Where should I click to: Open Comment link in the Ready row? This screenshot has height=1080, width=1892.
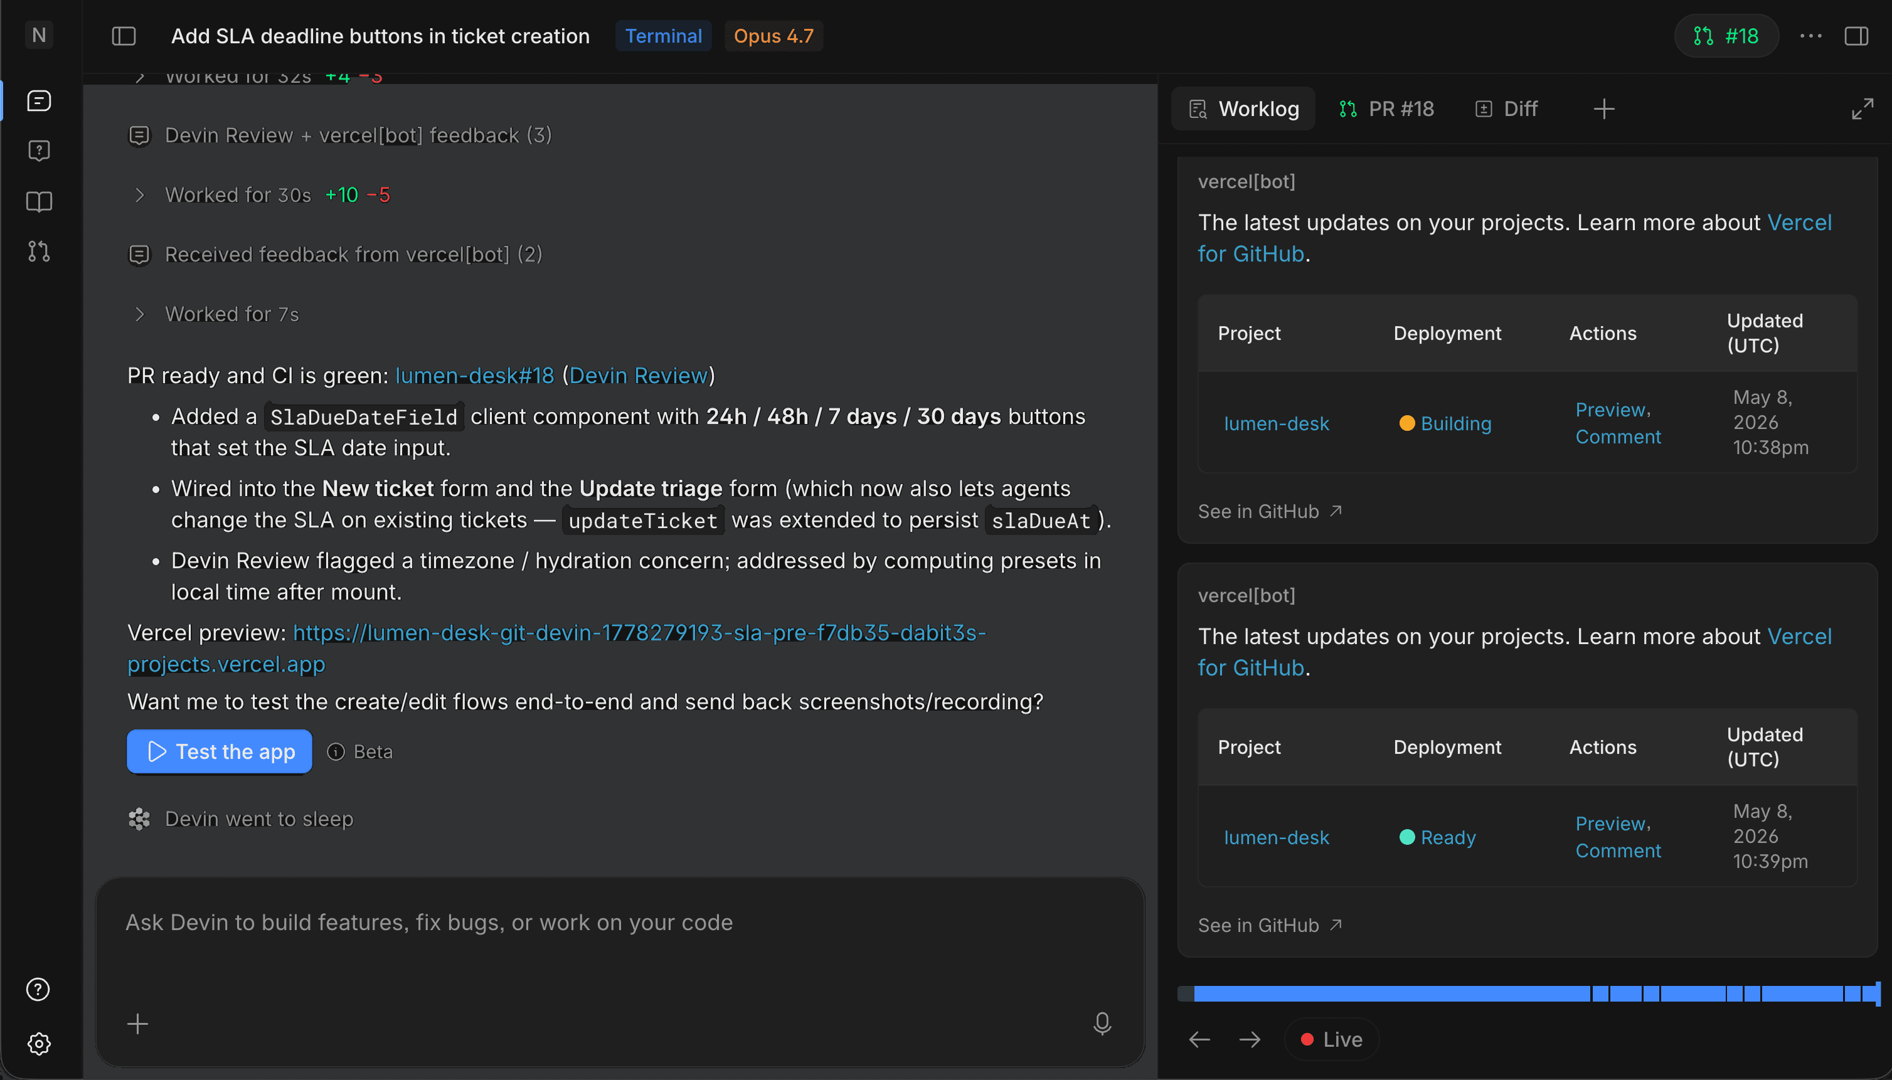pos(1618,851)
